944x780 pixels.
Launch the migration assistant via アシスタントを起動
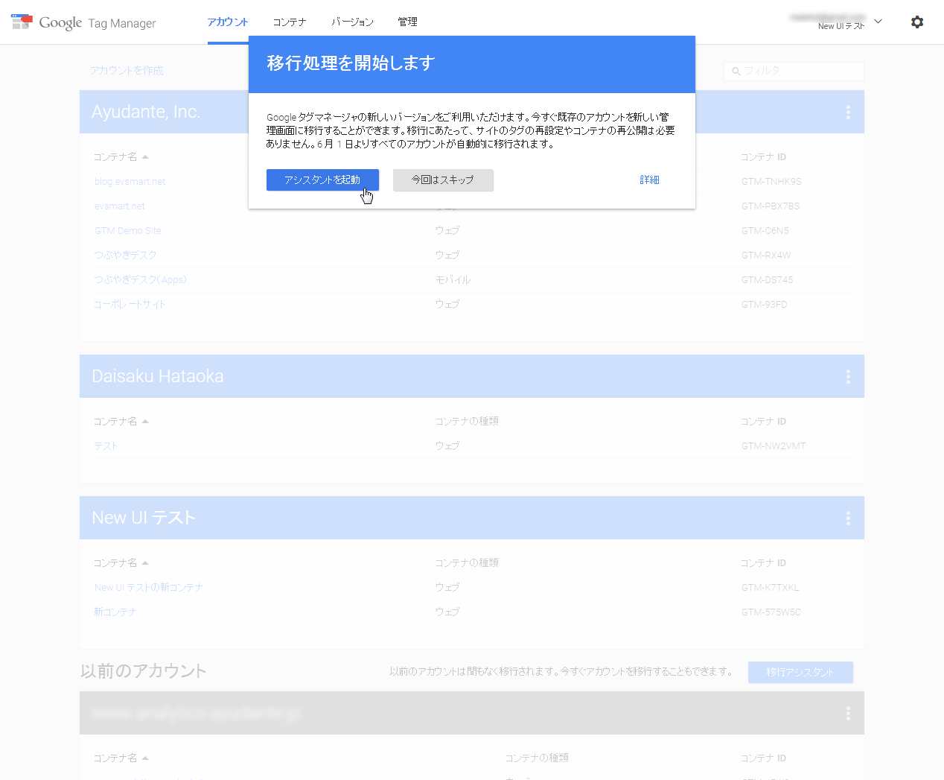[x=322, y=180]
